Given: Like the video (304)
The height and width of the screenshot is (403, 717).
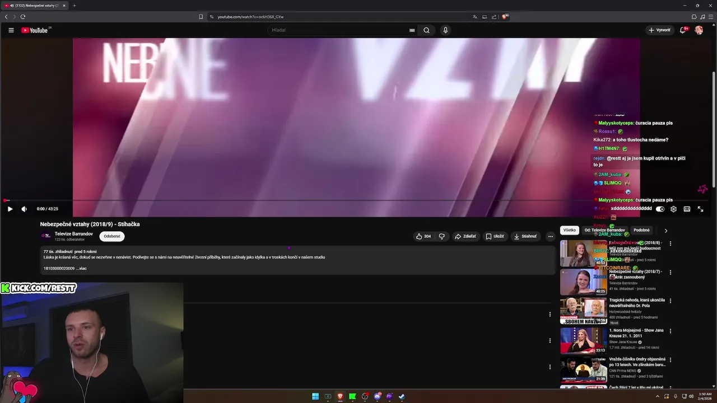Looking at the screenshot, I should 423,236.
